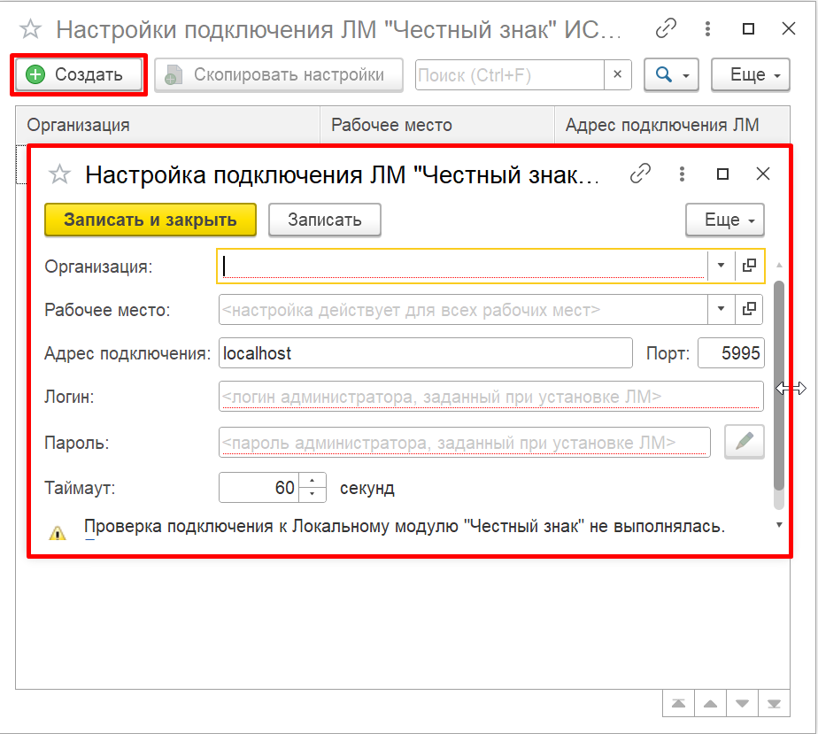Maximize the list settings window
Image resolution: width=818 pixels, height=734 pixels.
[x=748, y=28]
